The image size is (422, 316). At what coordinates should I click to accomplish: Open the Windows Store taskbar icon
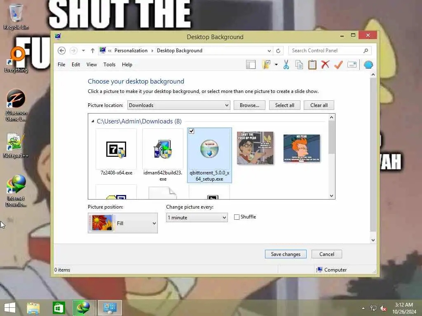click(59, 308)
